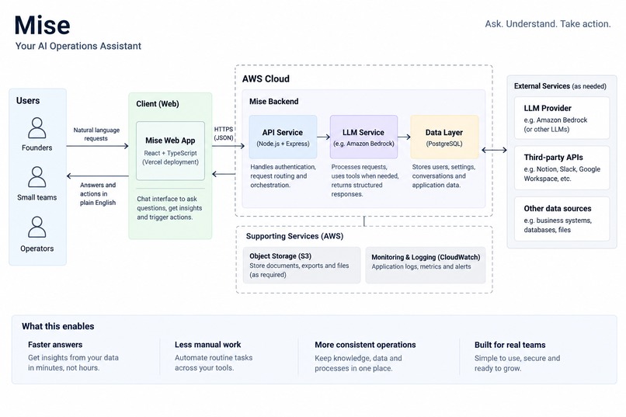Image resolution: width=626 pixels, height=417 pixels.
Task: Select the Data Layer block
Action: tap(444, 137)
